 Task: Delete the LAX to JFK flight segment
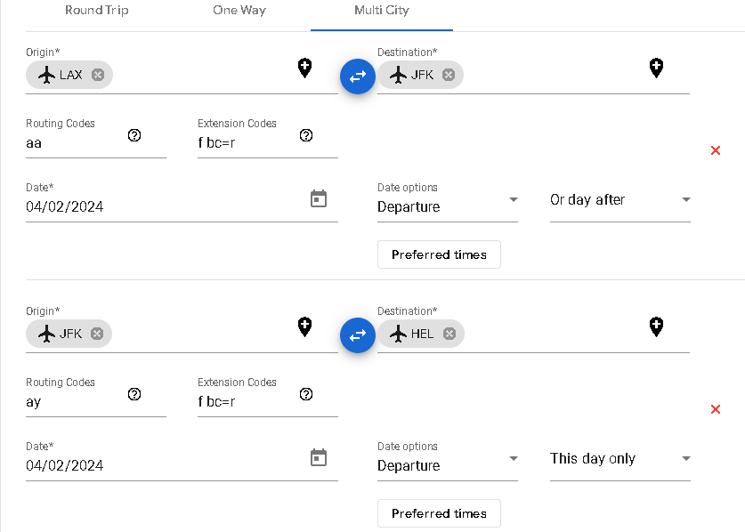[x=716, y=150]
